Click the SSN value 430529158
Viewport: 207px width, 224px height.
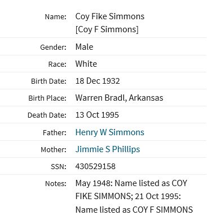[x=95, y=166]
